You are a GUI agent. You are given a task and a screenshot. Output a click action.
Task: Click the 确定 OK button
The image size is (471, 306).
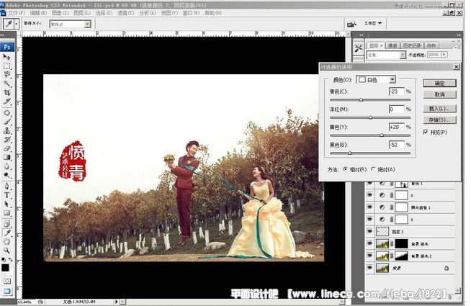(439, 84)
